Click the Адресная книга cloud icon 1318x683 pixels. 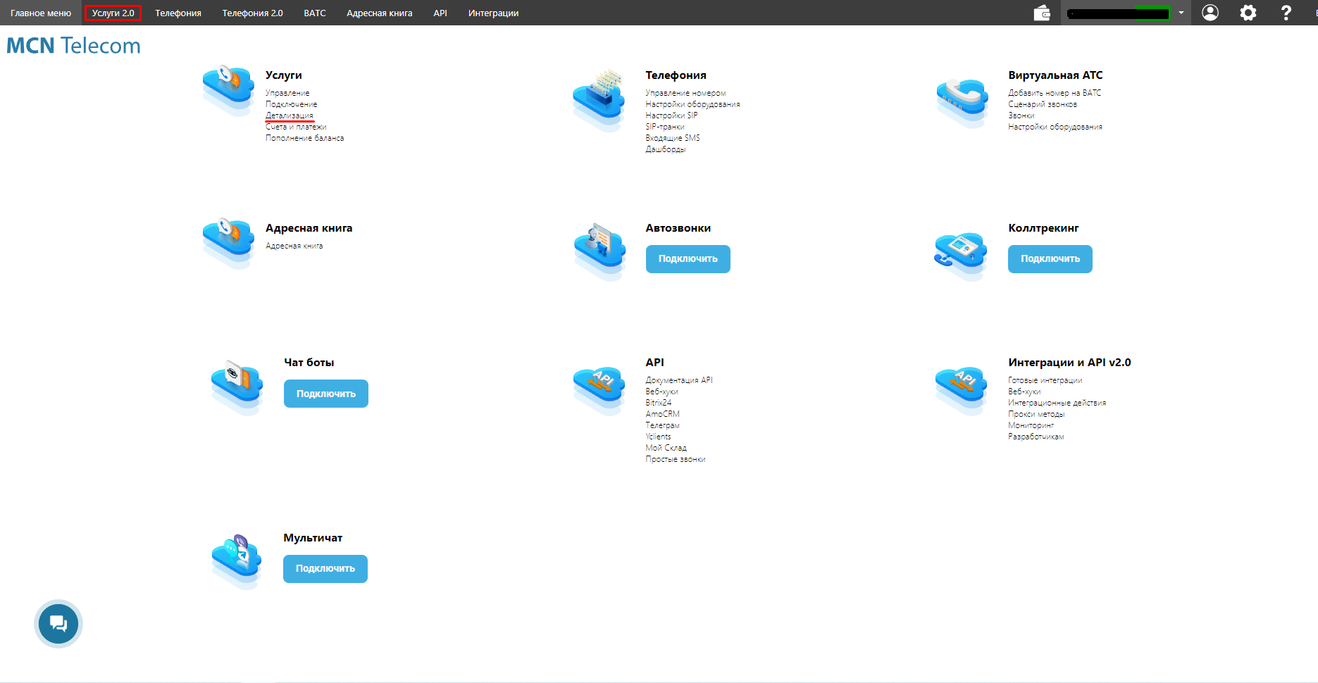[228, 243]
